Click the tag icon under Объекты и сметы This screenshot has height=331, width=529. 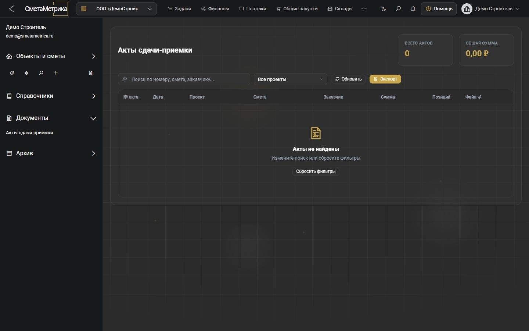(12, 73)
